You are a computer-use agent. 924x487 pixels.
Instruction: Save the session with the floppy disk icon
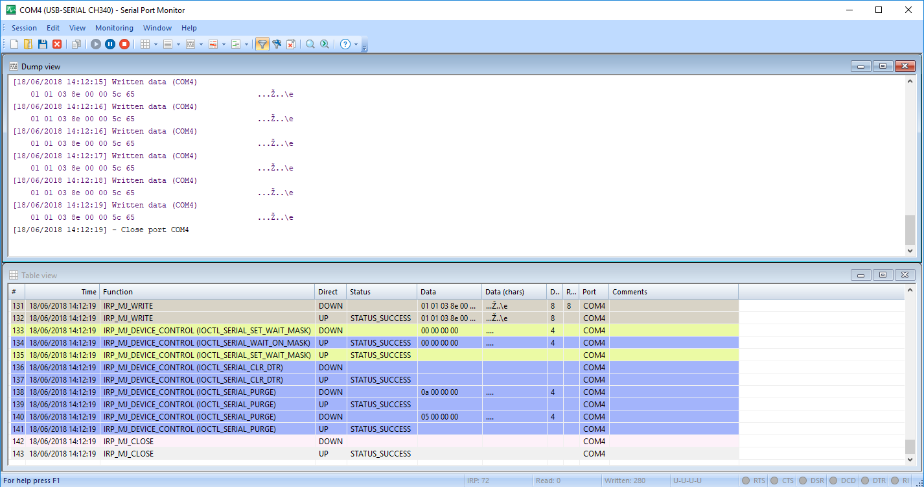(43, 44)
